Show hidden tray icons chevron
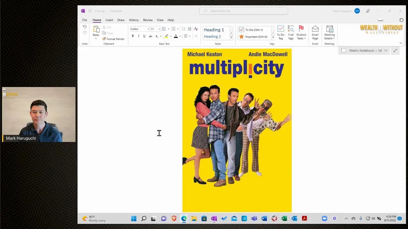Viewport: 408px width, 229px height. (x=346, y=219)
